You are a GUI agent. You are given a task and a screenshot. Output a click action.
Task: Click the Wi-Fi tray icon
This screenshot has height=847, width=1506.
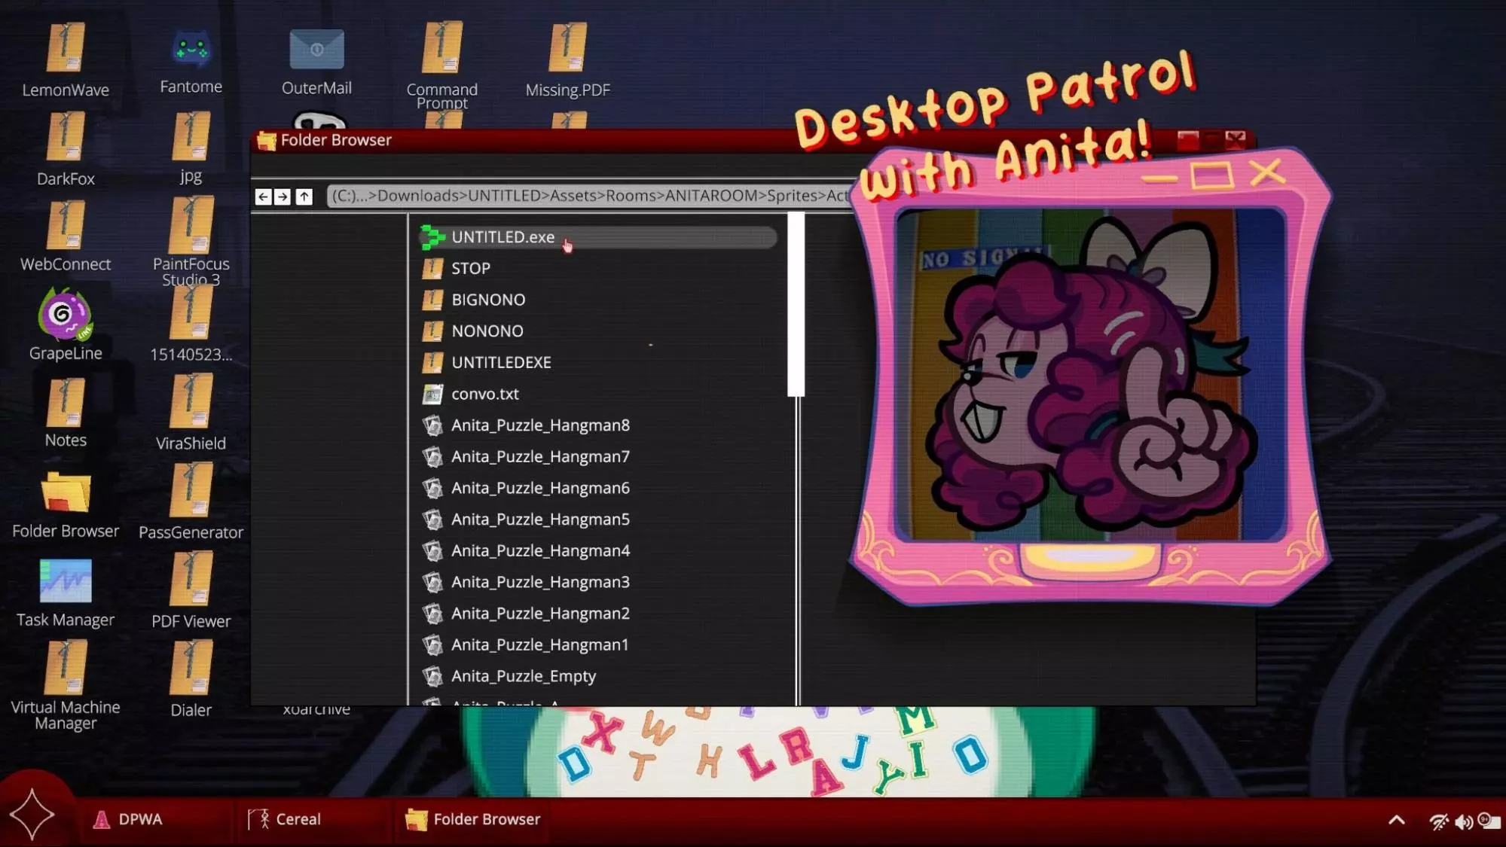click(1438, 821)
